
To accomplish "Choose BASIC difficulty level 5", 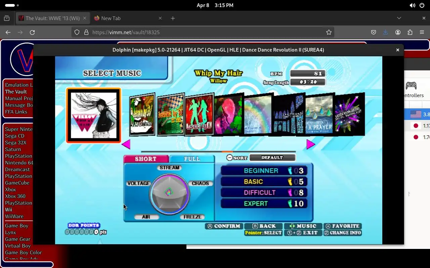I will click(x=264, y=182).
